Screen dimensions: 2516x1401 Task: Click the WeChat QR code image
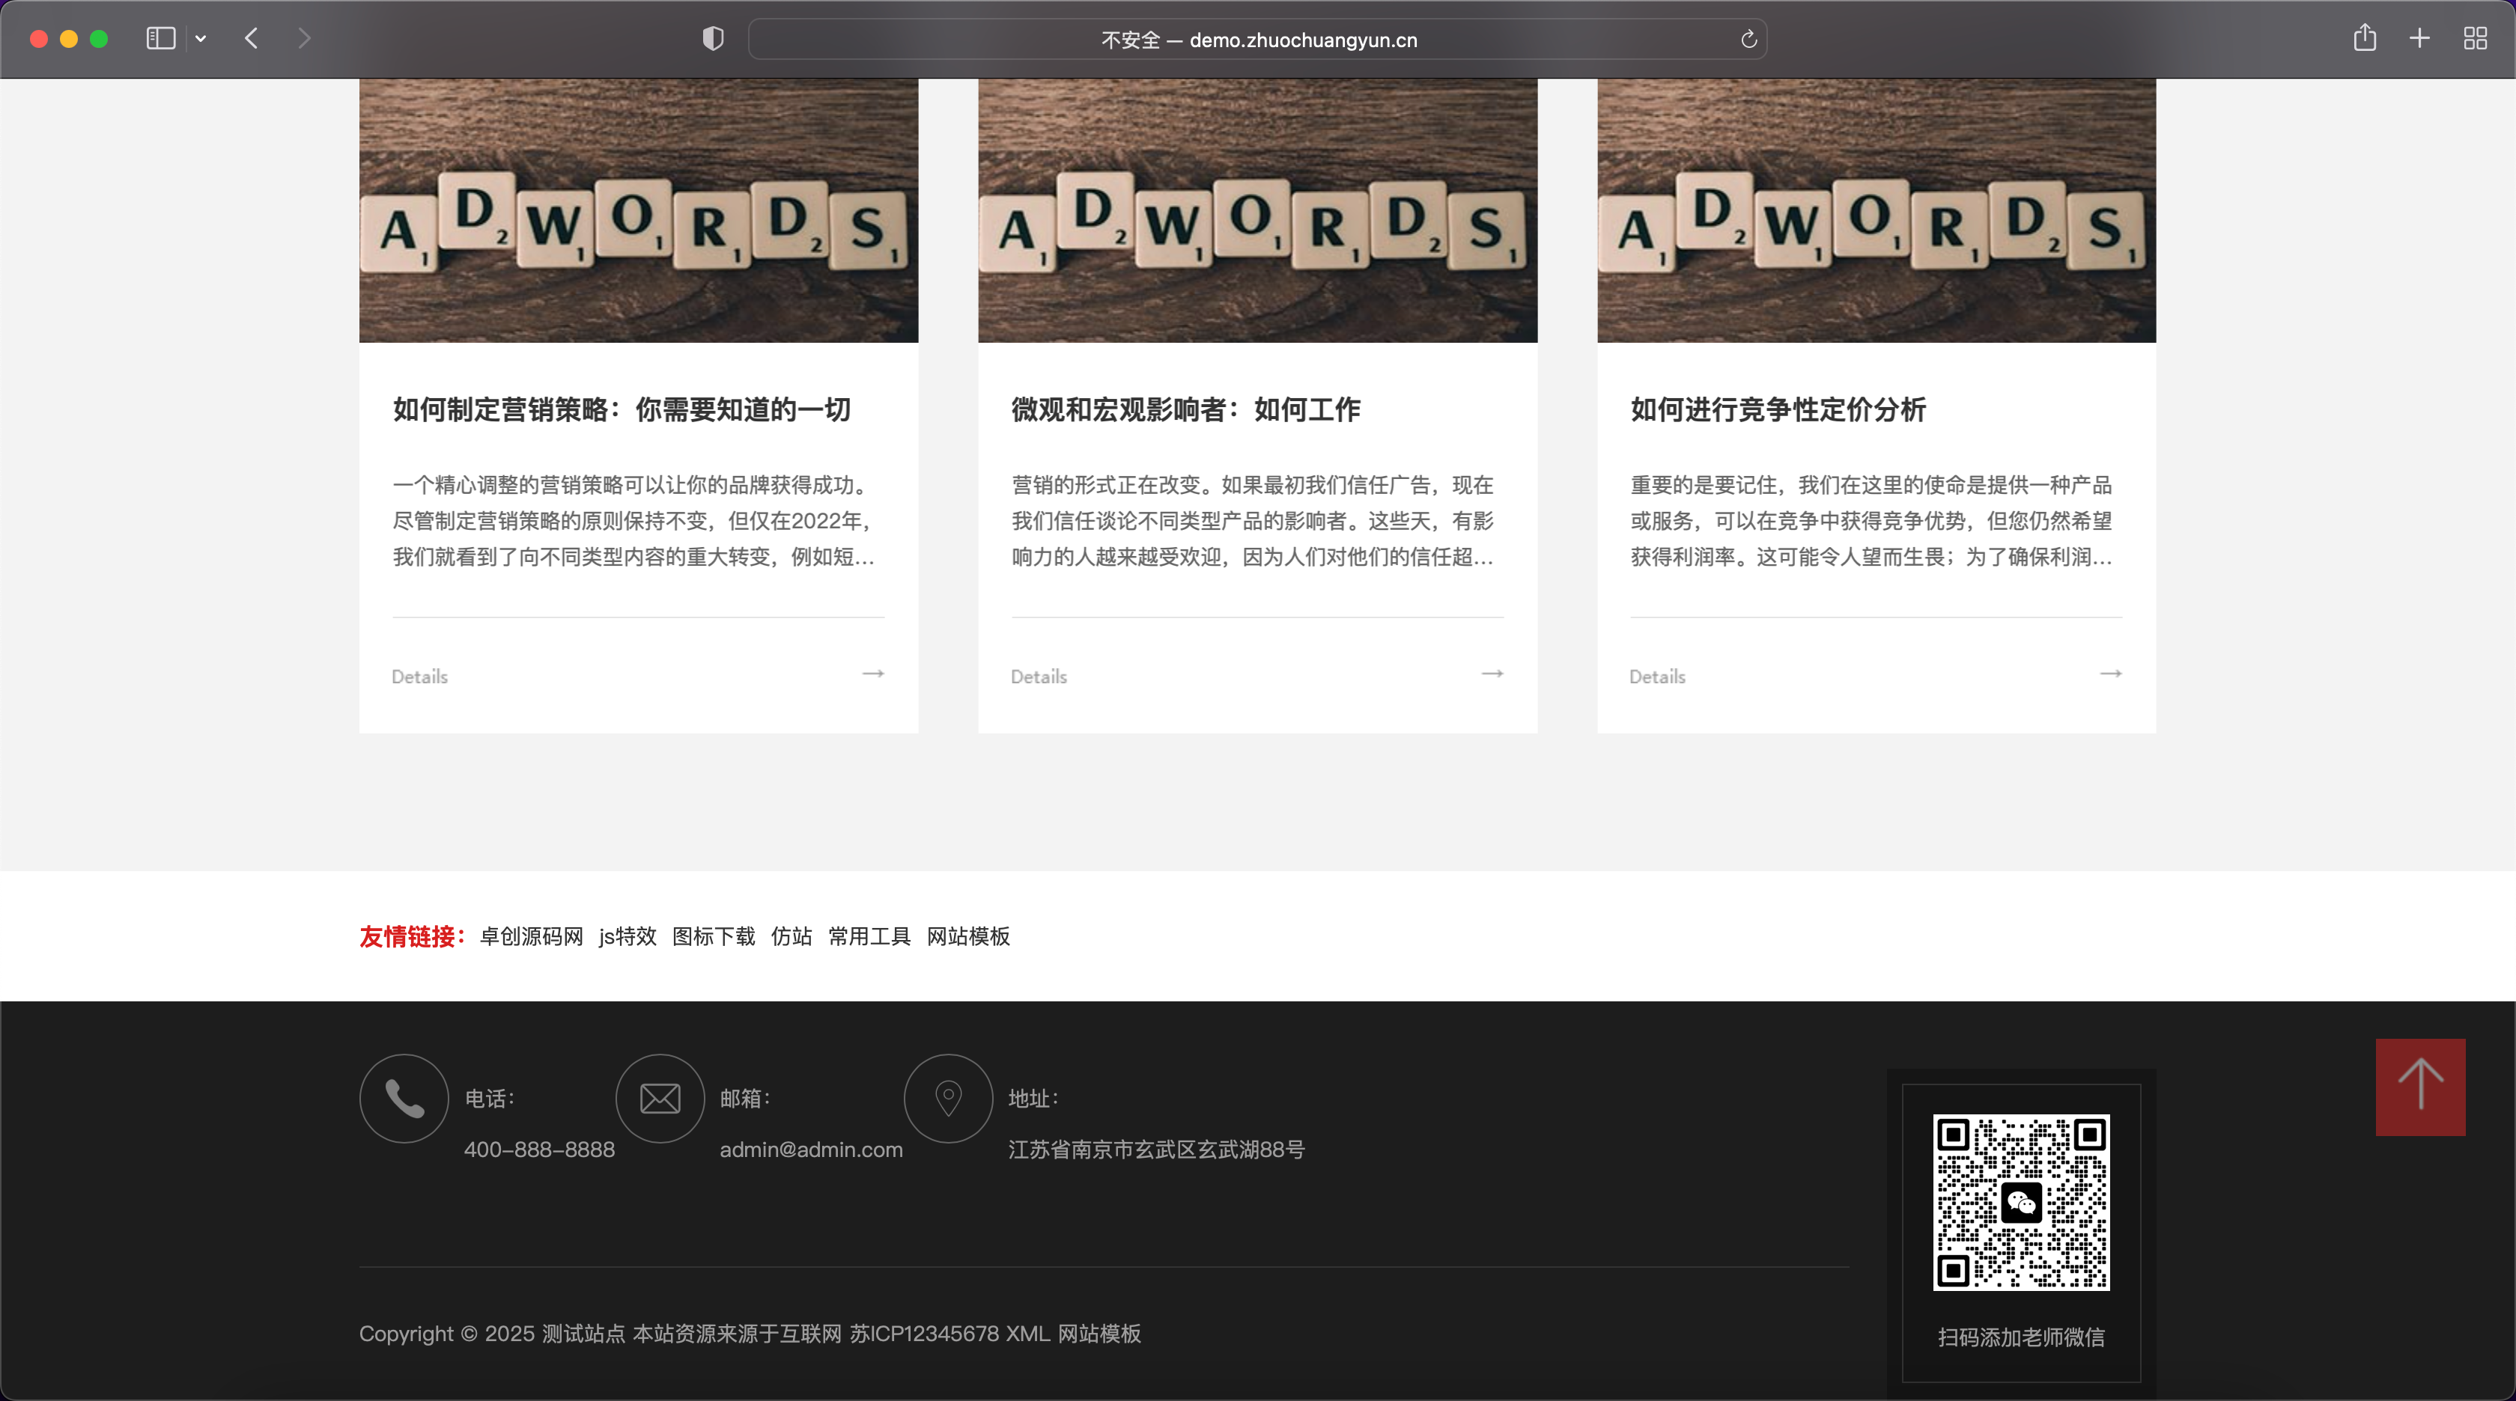[x=2021, y=1202]
